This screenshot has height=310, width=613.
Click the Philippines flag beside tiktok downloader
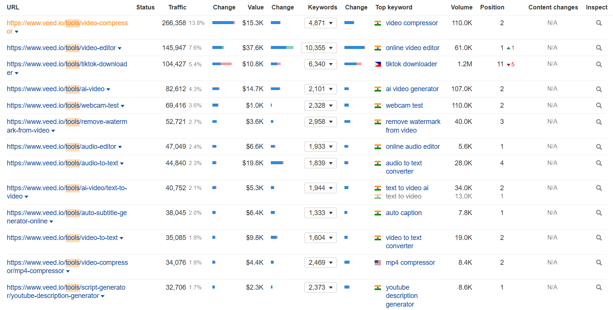click(x=378, y=64)
